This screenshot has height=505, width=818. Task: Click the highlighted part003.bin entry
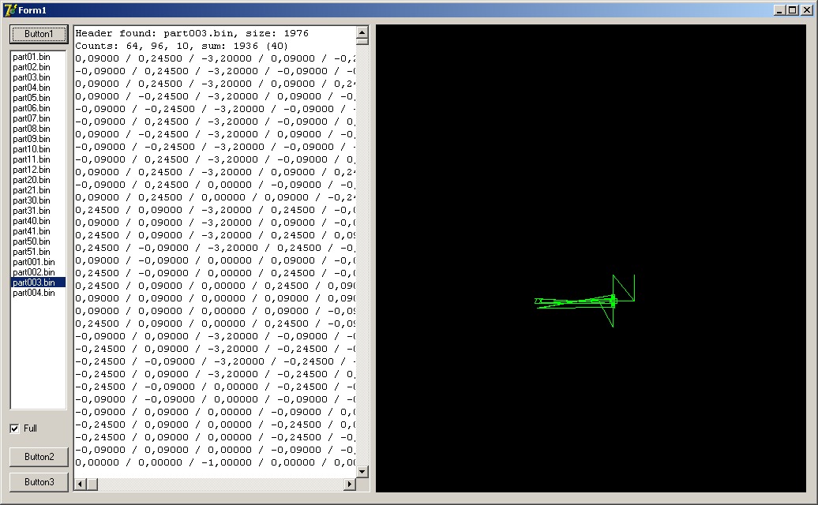[38, 282]
